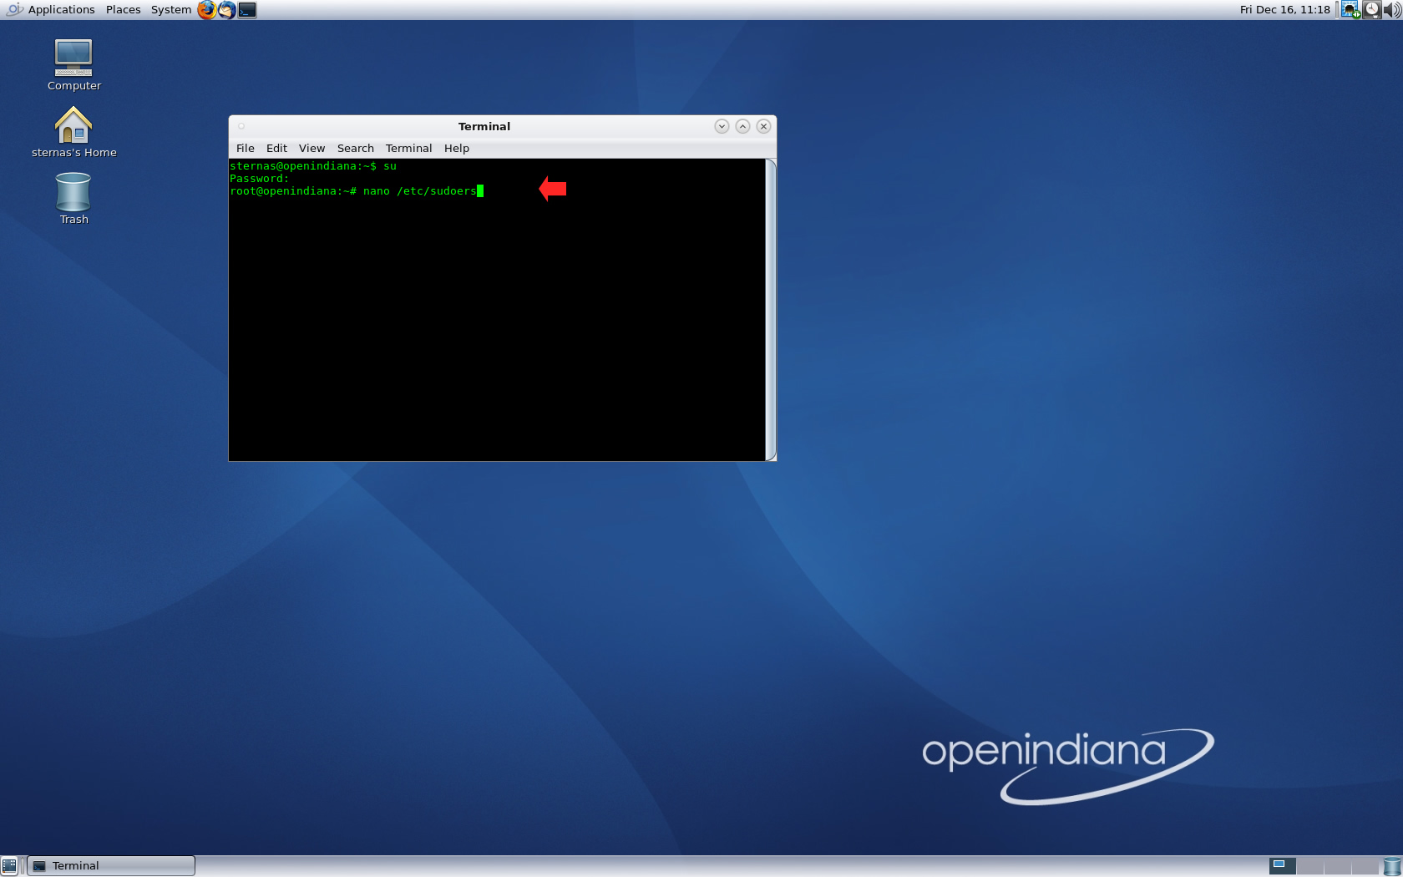Open the System menu
The width and height of the screenshot is (1403, 877).
tap(170, 10)
